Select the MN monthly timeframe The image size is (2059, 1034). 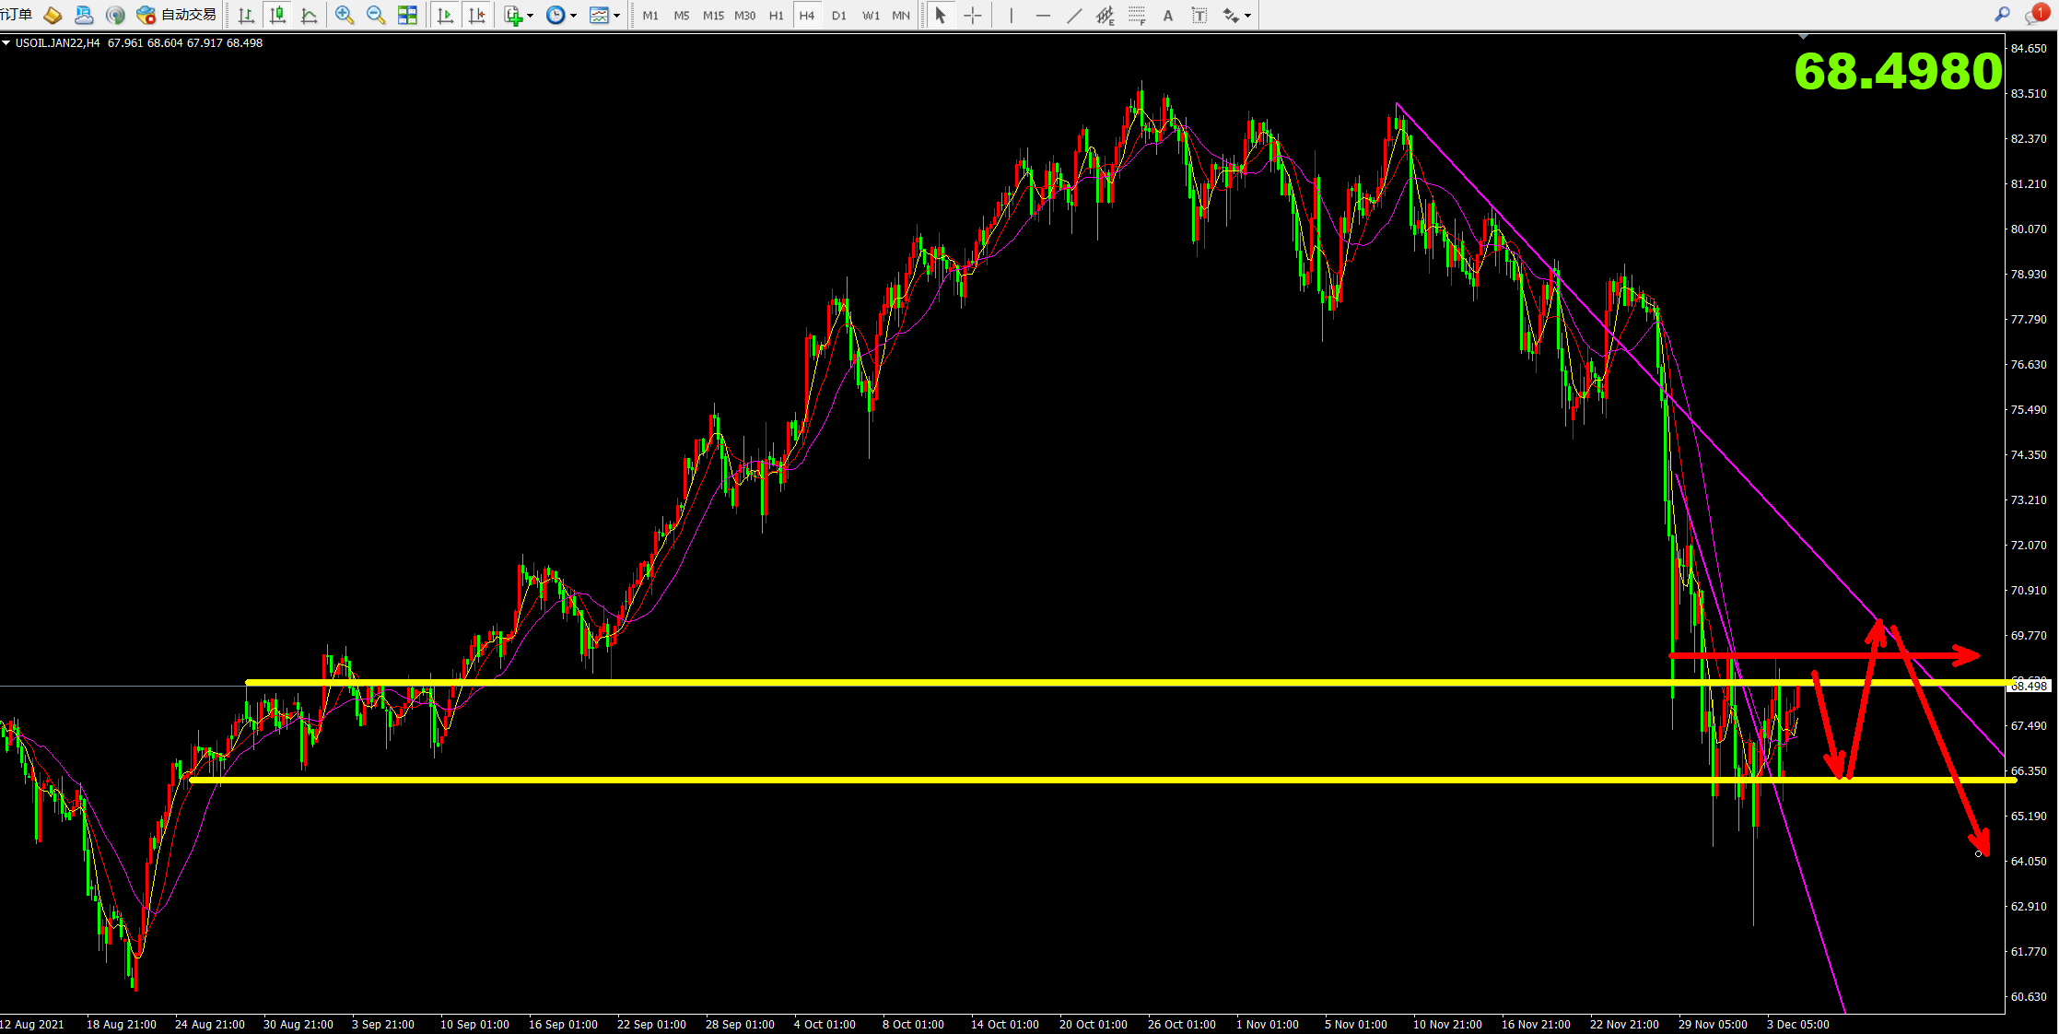click(x=901, y=16)
